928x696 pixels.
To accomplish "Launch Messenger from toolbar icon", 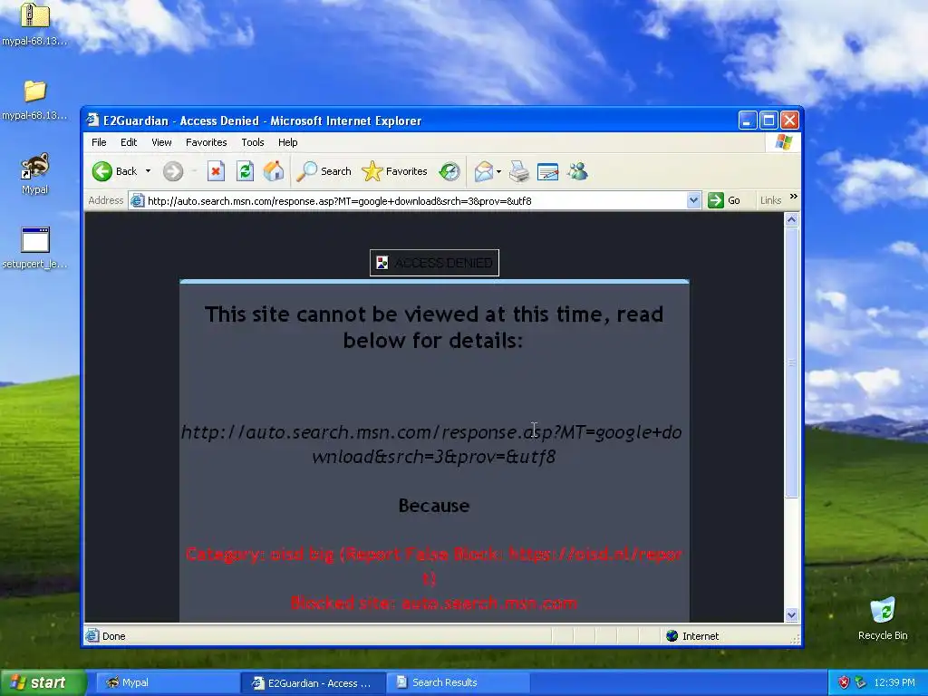I will (x=577, y=171).
